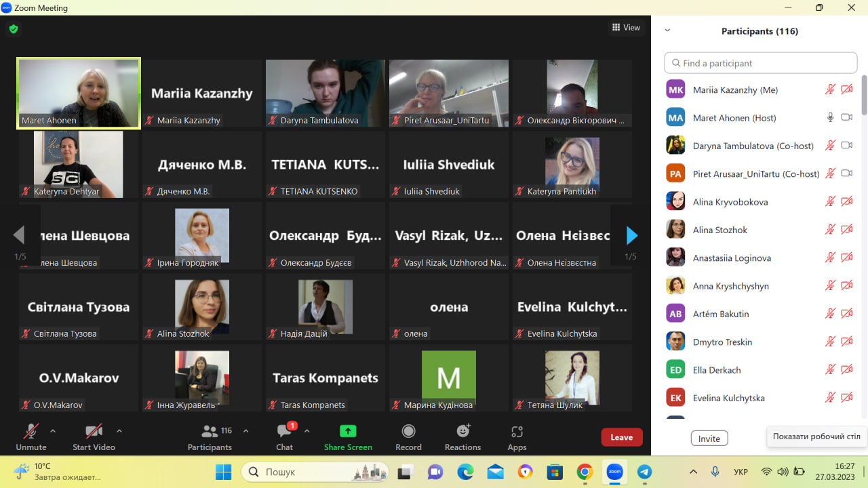Click Daryna Tambulatova's muted microphone icon

point(830,145)
